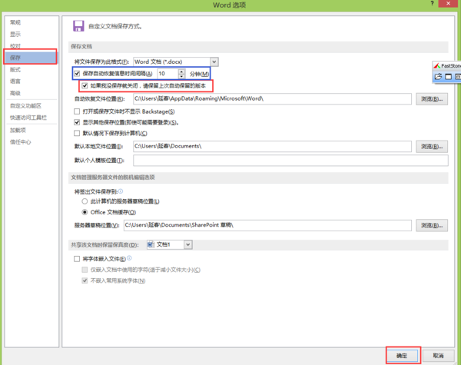461x365 pixels.
Task: Open the Word 文档 (*.docx) format dropdown
Action: [214, 61]
